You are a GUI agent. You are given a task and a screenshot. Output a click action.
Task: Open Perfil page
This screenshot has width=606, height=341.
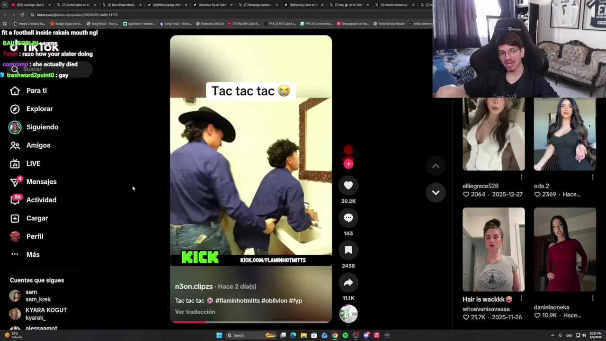(x=27, y=236)
